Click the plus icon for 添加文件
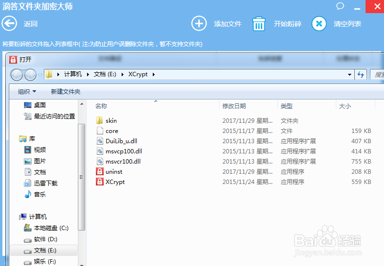Screen dimensions: 384x266 (199, 24)
